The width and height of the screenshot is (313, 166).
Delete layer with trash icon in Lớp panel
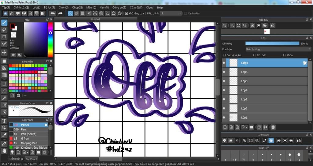273,127
